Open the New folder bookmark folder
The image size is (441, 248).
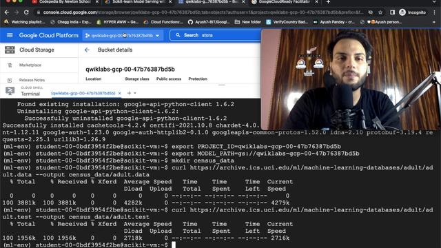tap(248, 22)
